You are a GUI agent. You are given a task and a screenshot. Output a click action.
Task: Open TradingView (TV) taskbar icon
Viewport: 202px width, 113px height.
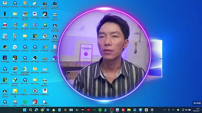point(83,110)
